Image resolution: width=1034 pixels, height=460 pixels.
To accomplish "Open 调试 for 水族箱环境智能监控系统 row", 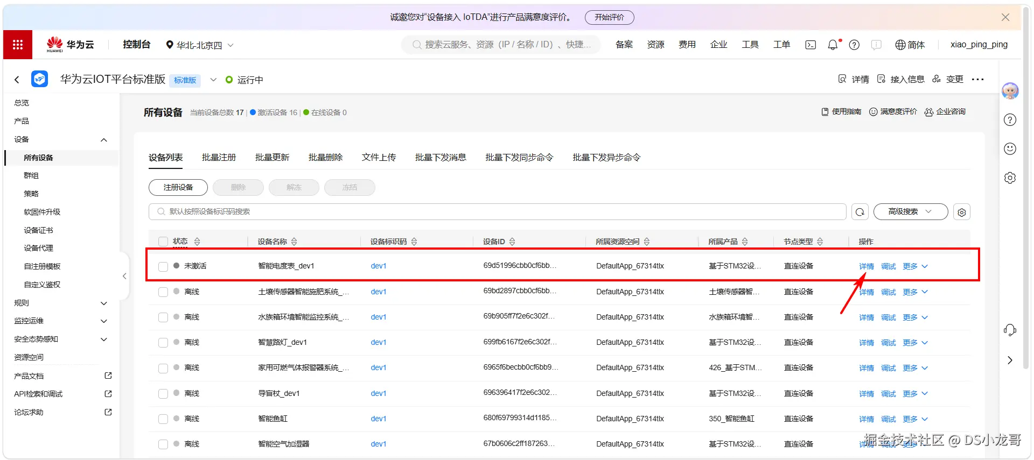I will point(888,317).
